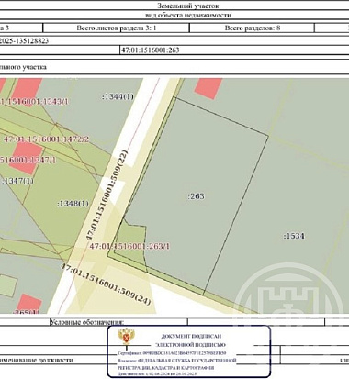Click parcel label :1347(1)
The width and height of the screenshot is (349, 379).
point(17,181)
